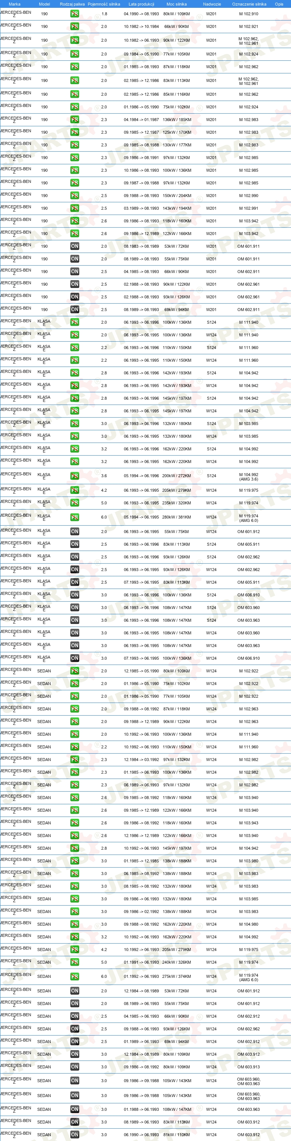291x1141 pixels.
Task: Click the engine code M 102.990
Action: [x=249, y=196]
